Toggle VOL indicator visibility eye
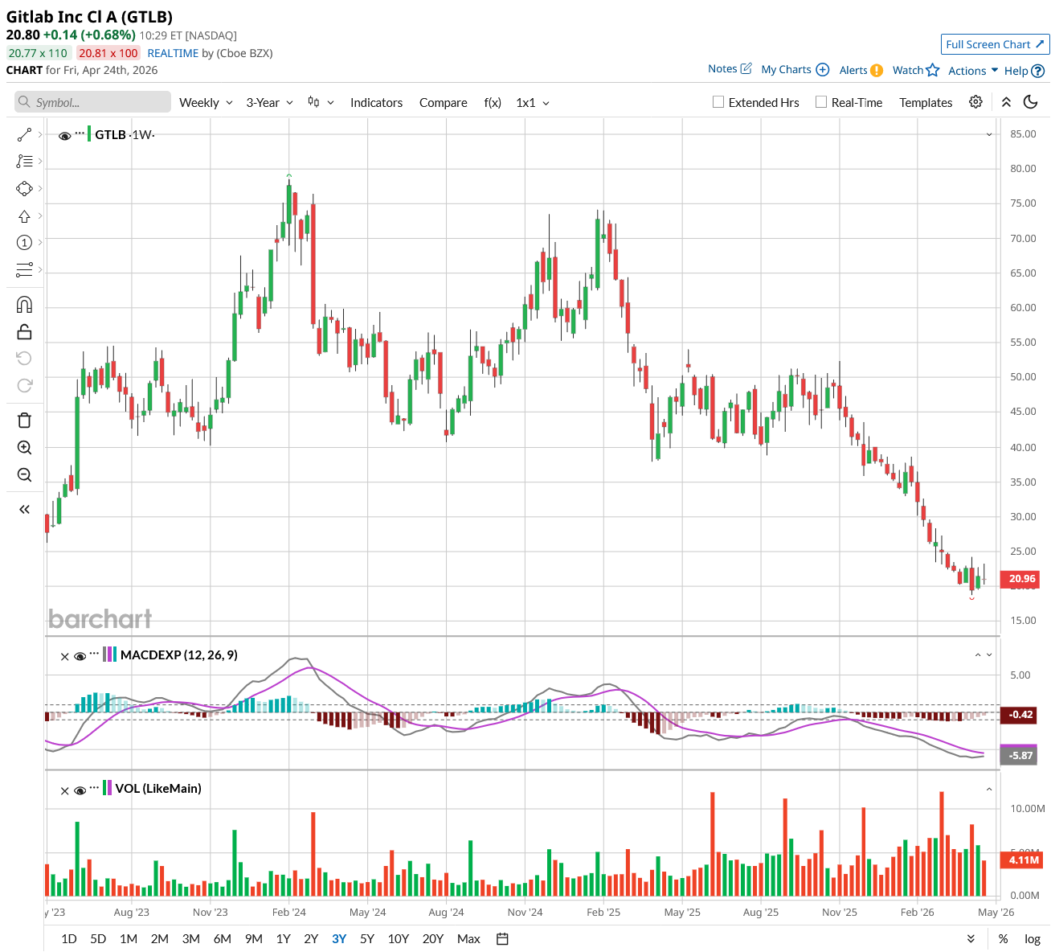This screenshot has width=1051, height=952. point(80,790)
